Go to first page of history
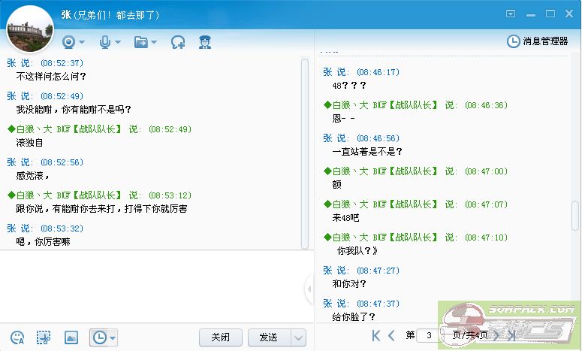582x351 pixels. tap(375, 335)
